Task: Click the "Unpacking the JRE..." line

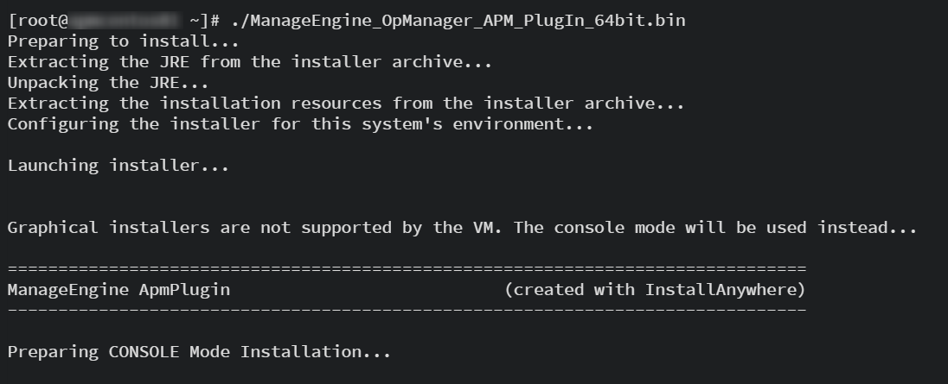Action: 108,83
